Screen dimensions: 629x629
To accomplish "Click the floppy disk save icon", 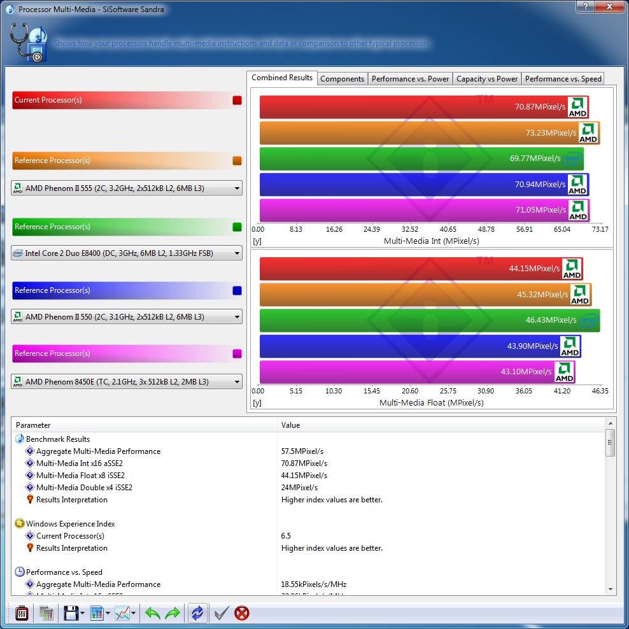I will (71, 613).
